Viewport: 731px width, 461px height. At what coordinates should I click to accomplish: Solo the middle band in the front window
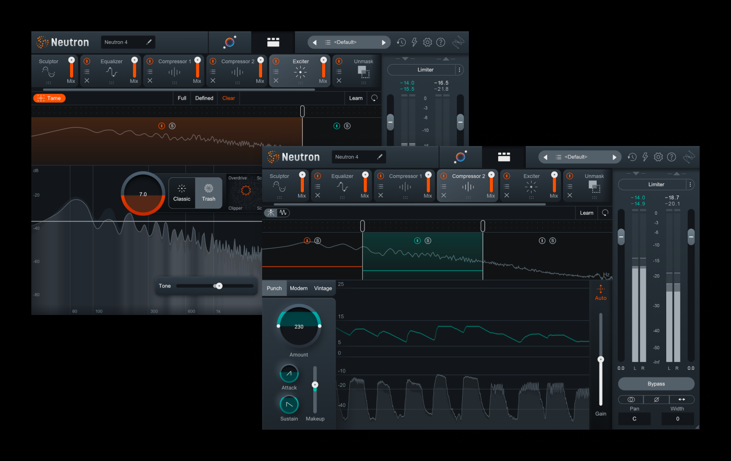pos(428,240)
